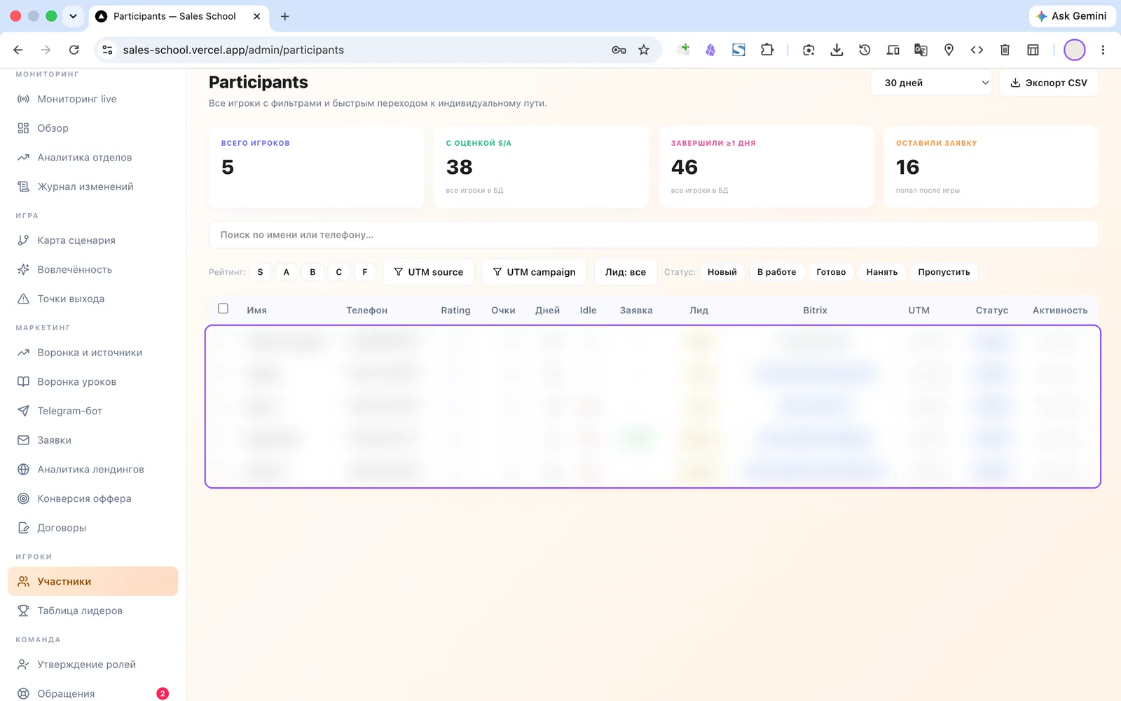
Task: Open the tab search chevron
Action: pos(73,16)
